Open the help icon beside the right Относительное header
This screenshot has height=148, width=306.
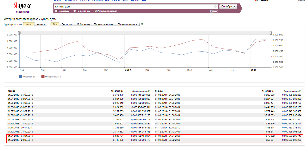(300, 91)
